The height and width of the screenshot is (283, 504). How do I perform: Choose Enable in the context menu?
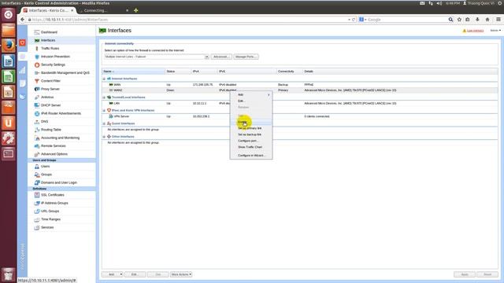(251, 122)
